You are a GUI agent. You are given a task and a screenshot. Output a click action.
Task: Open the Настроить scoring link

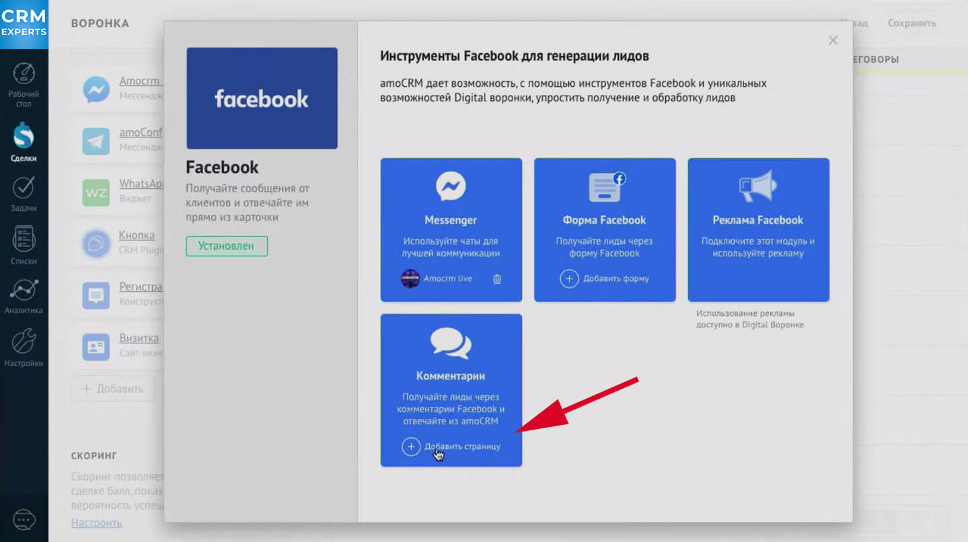coord(96,522)
